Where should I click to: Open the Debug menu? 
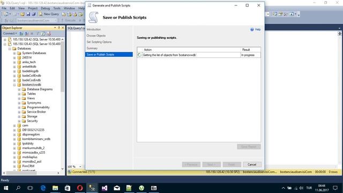[x=45, y=8]
